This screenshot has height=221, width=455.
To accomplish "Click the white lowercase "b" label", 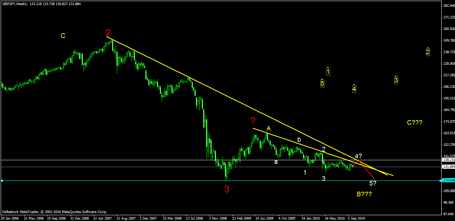I will pos(299,139).
